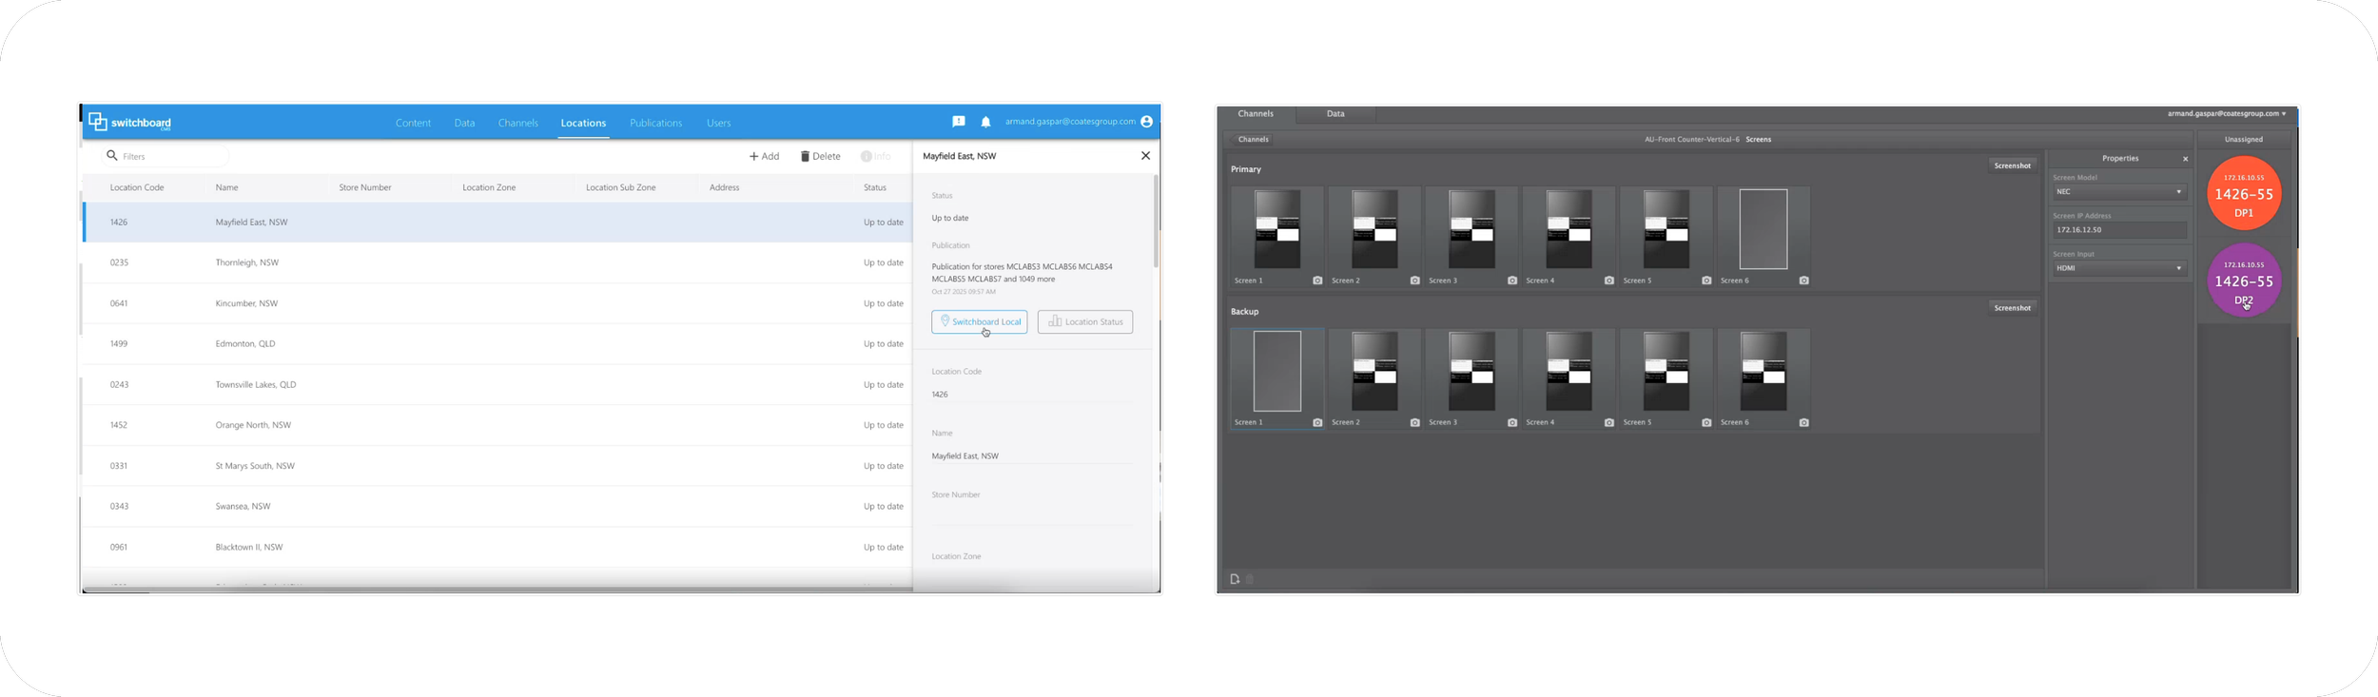Click camera icon for Primary Screen 2
The height and width of the screenshot is (697, 2378).
point(1414,281)
